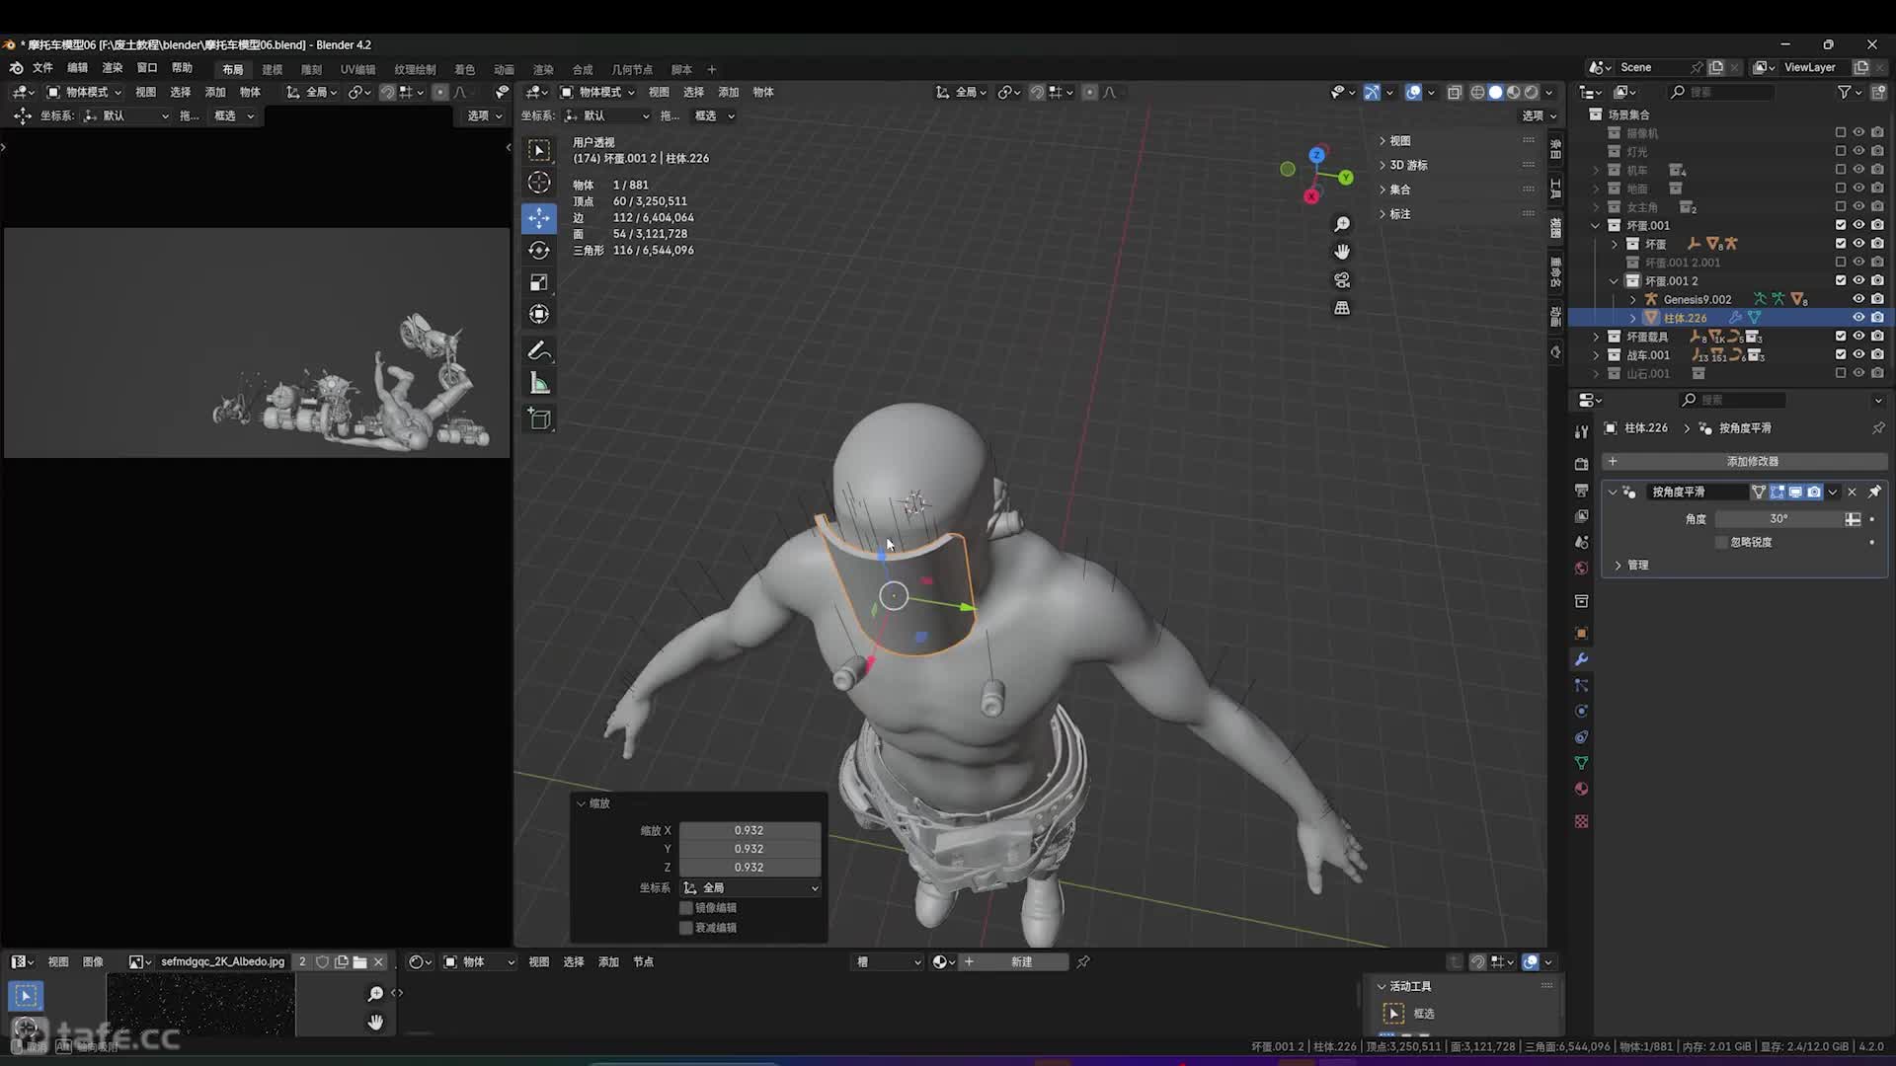Open the tool settings properties tab

(x=1581, y=431)
